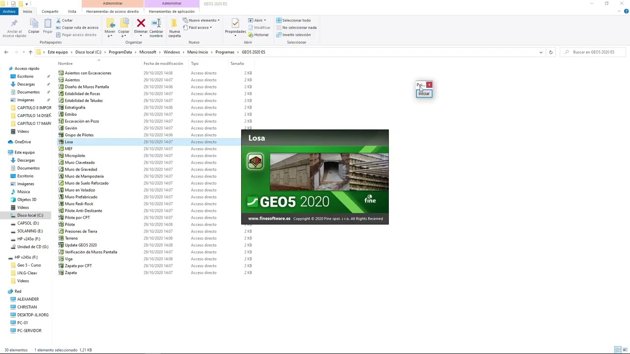The width and height of the screenshot is (630, 354).
Task: Click the Iniciar button in small dialog
Action: pyautogui.click(x=424, y=93)
